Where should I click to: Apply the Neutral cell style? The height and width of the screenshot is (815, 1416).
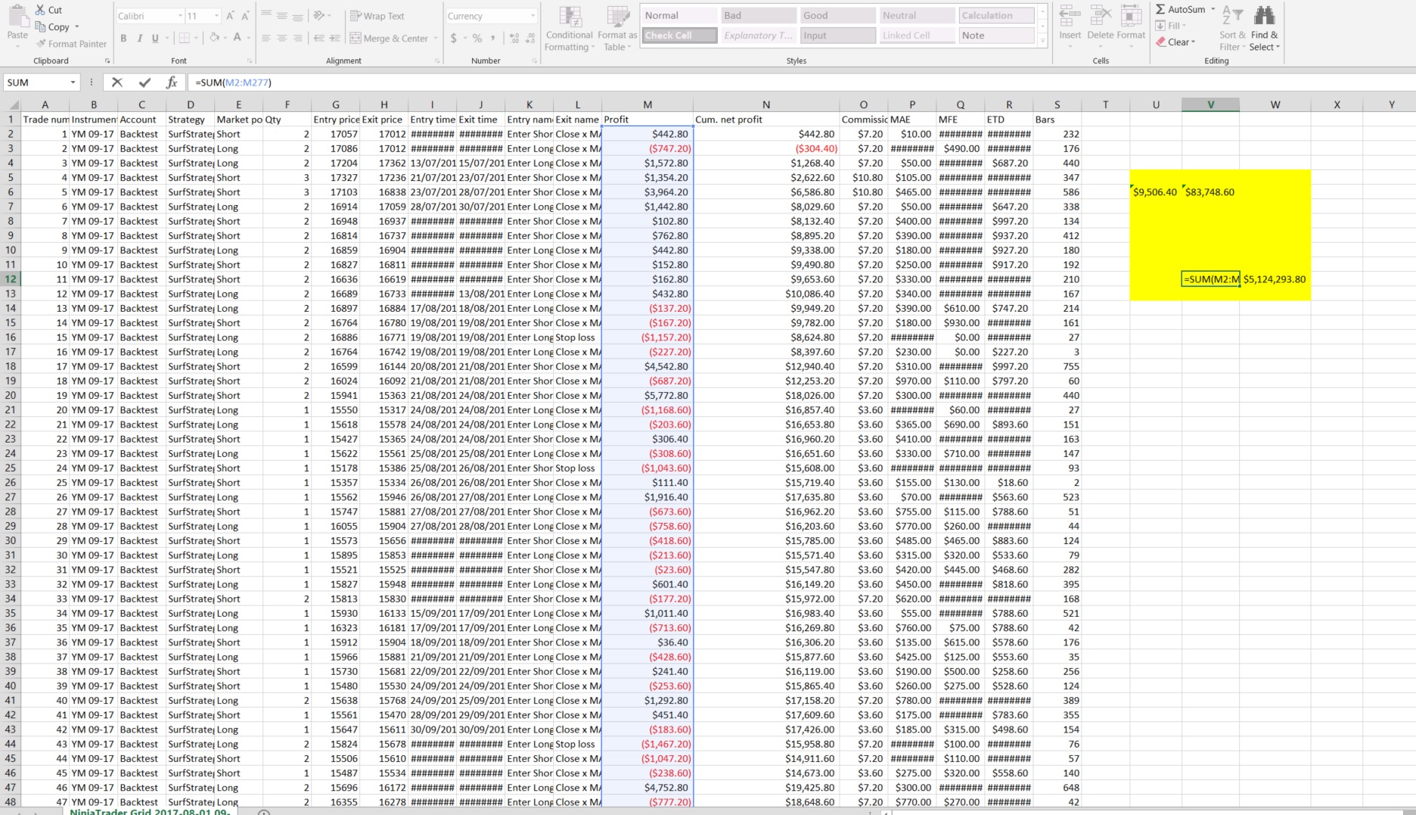917,15
